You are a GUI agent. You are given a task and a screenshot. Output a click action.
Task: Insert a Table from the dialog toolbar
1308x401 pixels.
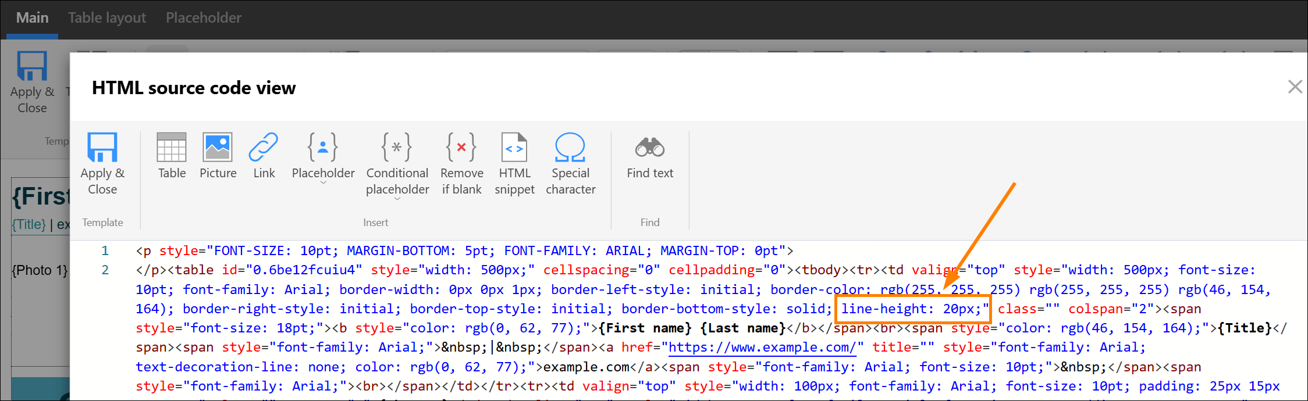[172, 156]
